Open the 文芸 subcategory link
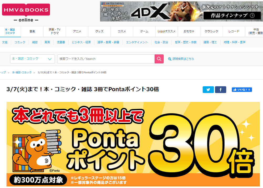This screenshot has width=263, height=188. [5, 42]
